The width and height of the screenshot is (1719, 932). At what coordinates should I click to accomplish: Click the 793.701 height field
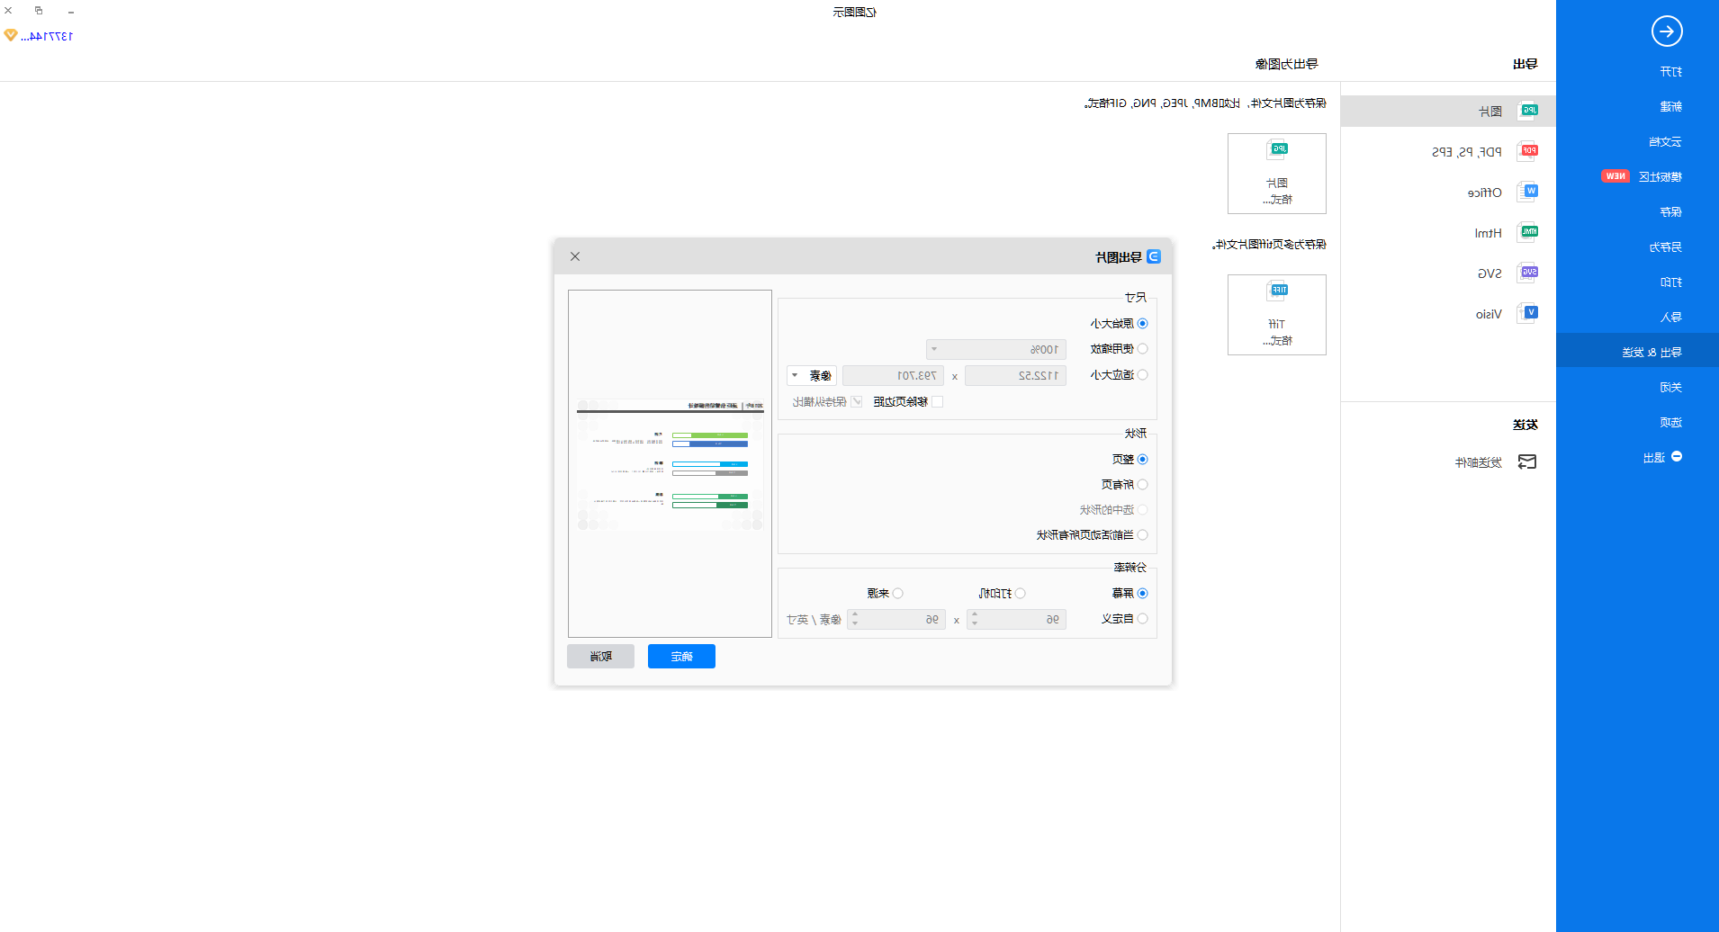(894, 375)
